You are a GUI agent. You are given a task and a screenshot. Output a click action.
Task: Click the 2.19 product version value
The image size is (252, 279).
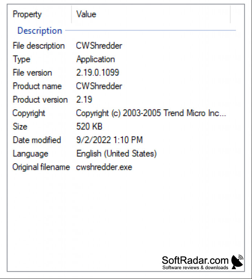84,100
